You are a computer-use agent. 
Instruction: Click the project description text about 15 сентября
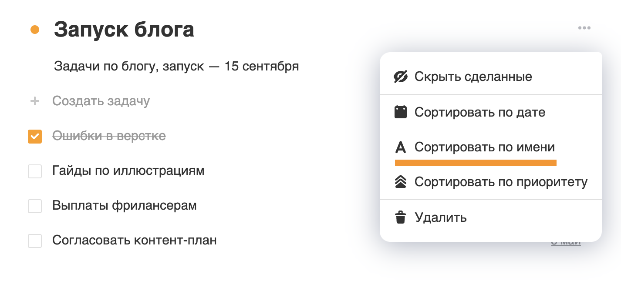coord(176,67)
